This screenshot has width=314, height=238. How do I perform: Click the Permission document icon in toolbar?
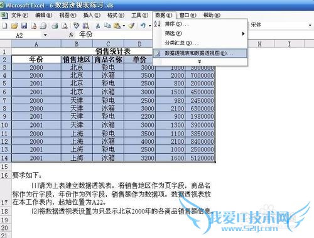pos(33,26)
